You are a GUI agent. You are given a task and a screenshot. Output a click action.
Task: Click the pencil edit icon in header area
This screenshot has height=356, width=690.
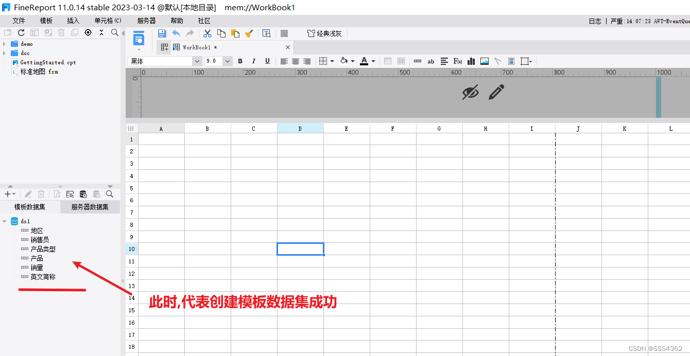tap(496, 93)
